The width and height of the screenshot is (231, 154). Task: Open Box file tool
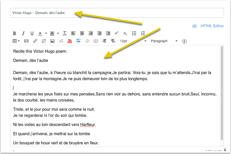pos(78,41)
